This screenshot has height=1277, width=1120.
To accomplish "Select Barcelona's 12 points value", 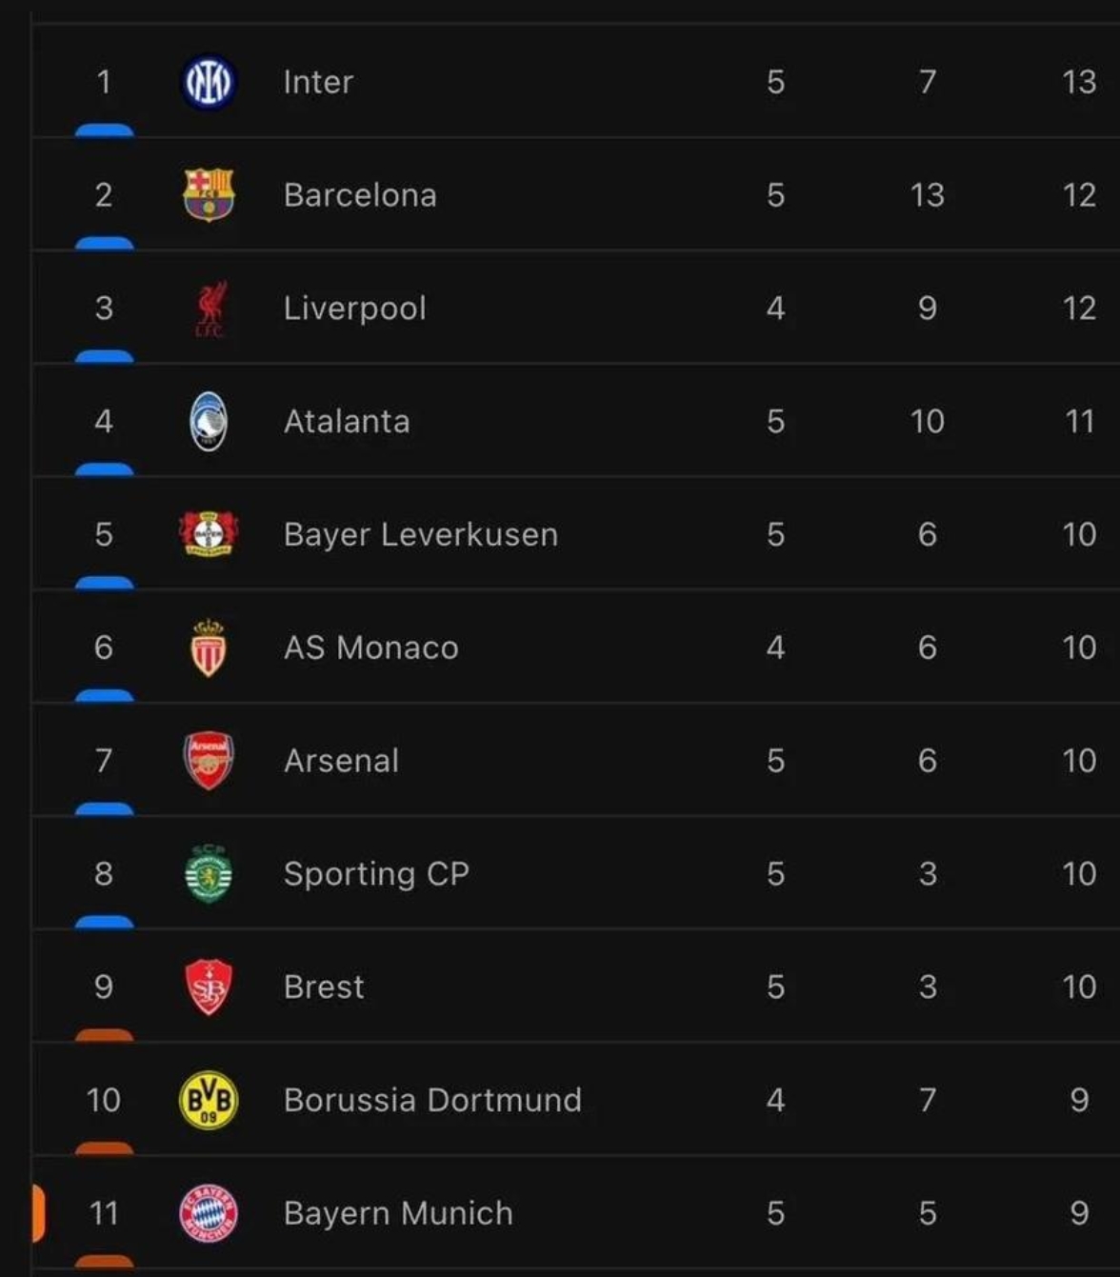I will (x=1079, y=195).
